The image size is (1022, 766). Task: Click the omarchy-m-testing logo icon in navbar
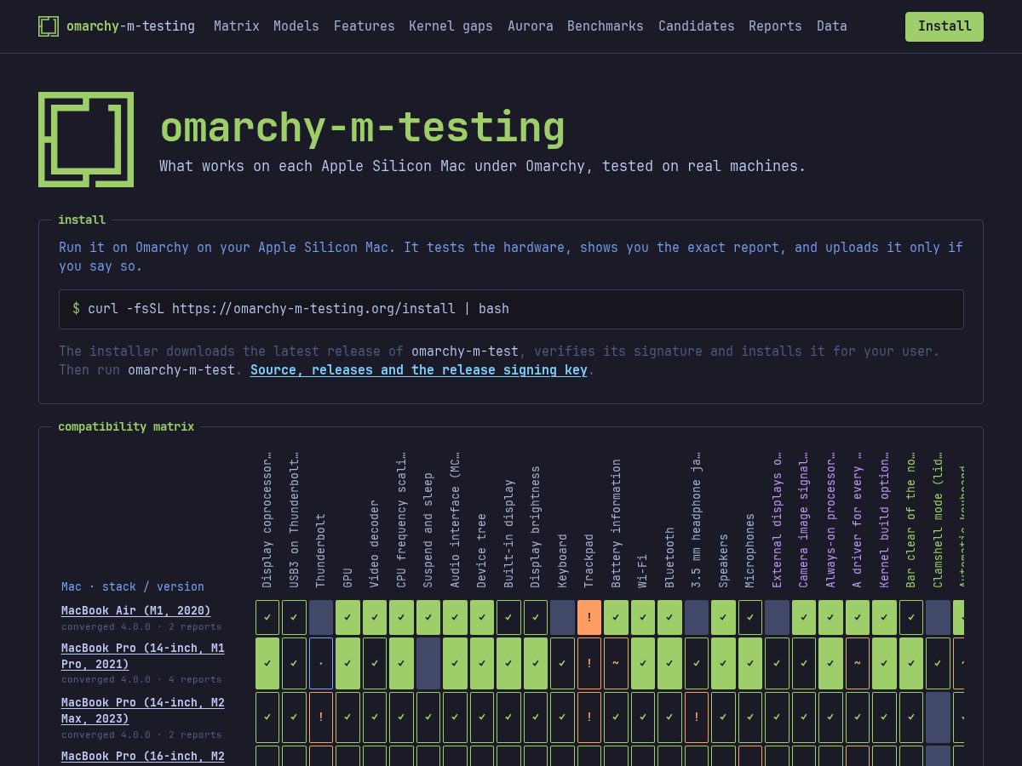pos(49,26)
